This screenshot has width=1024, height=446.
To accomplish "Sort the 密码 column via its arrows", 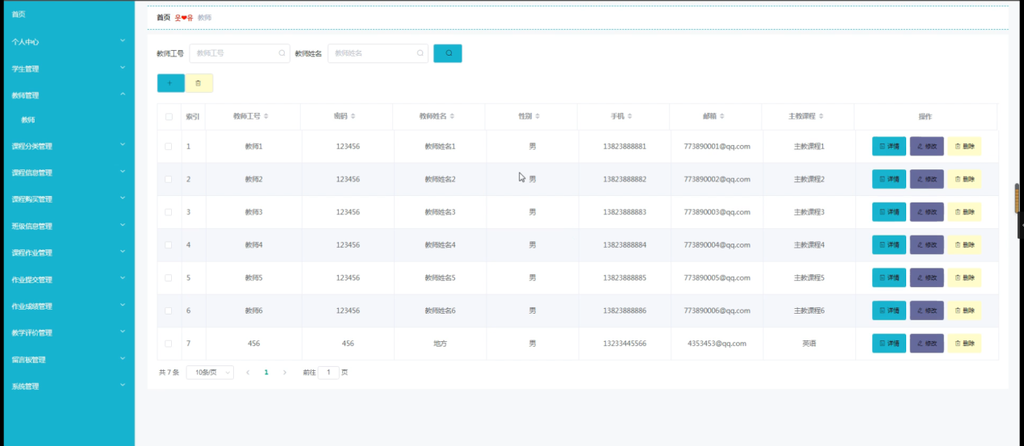I will [353, 117].
